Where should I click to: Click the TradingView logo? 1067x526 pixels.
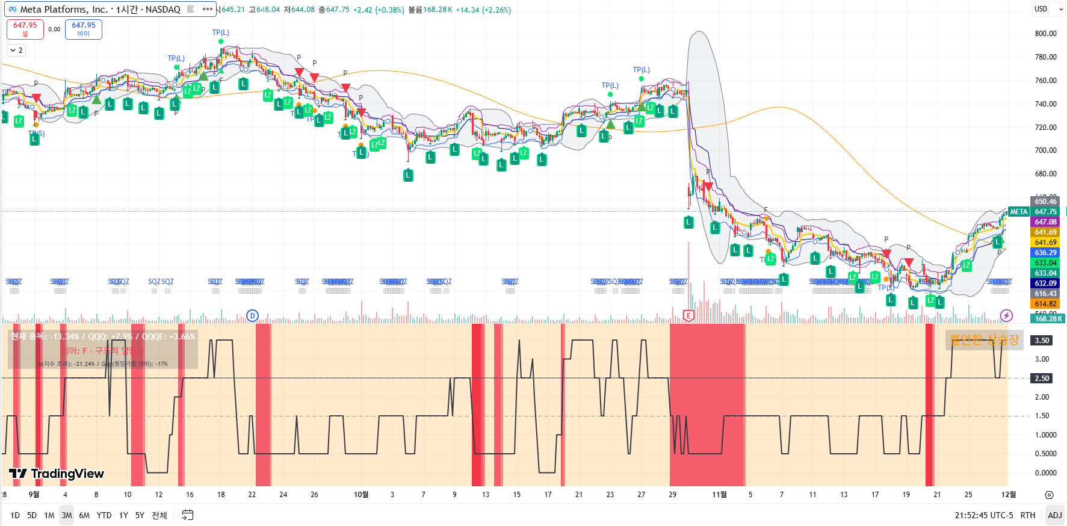point(57,474)
